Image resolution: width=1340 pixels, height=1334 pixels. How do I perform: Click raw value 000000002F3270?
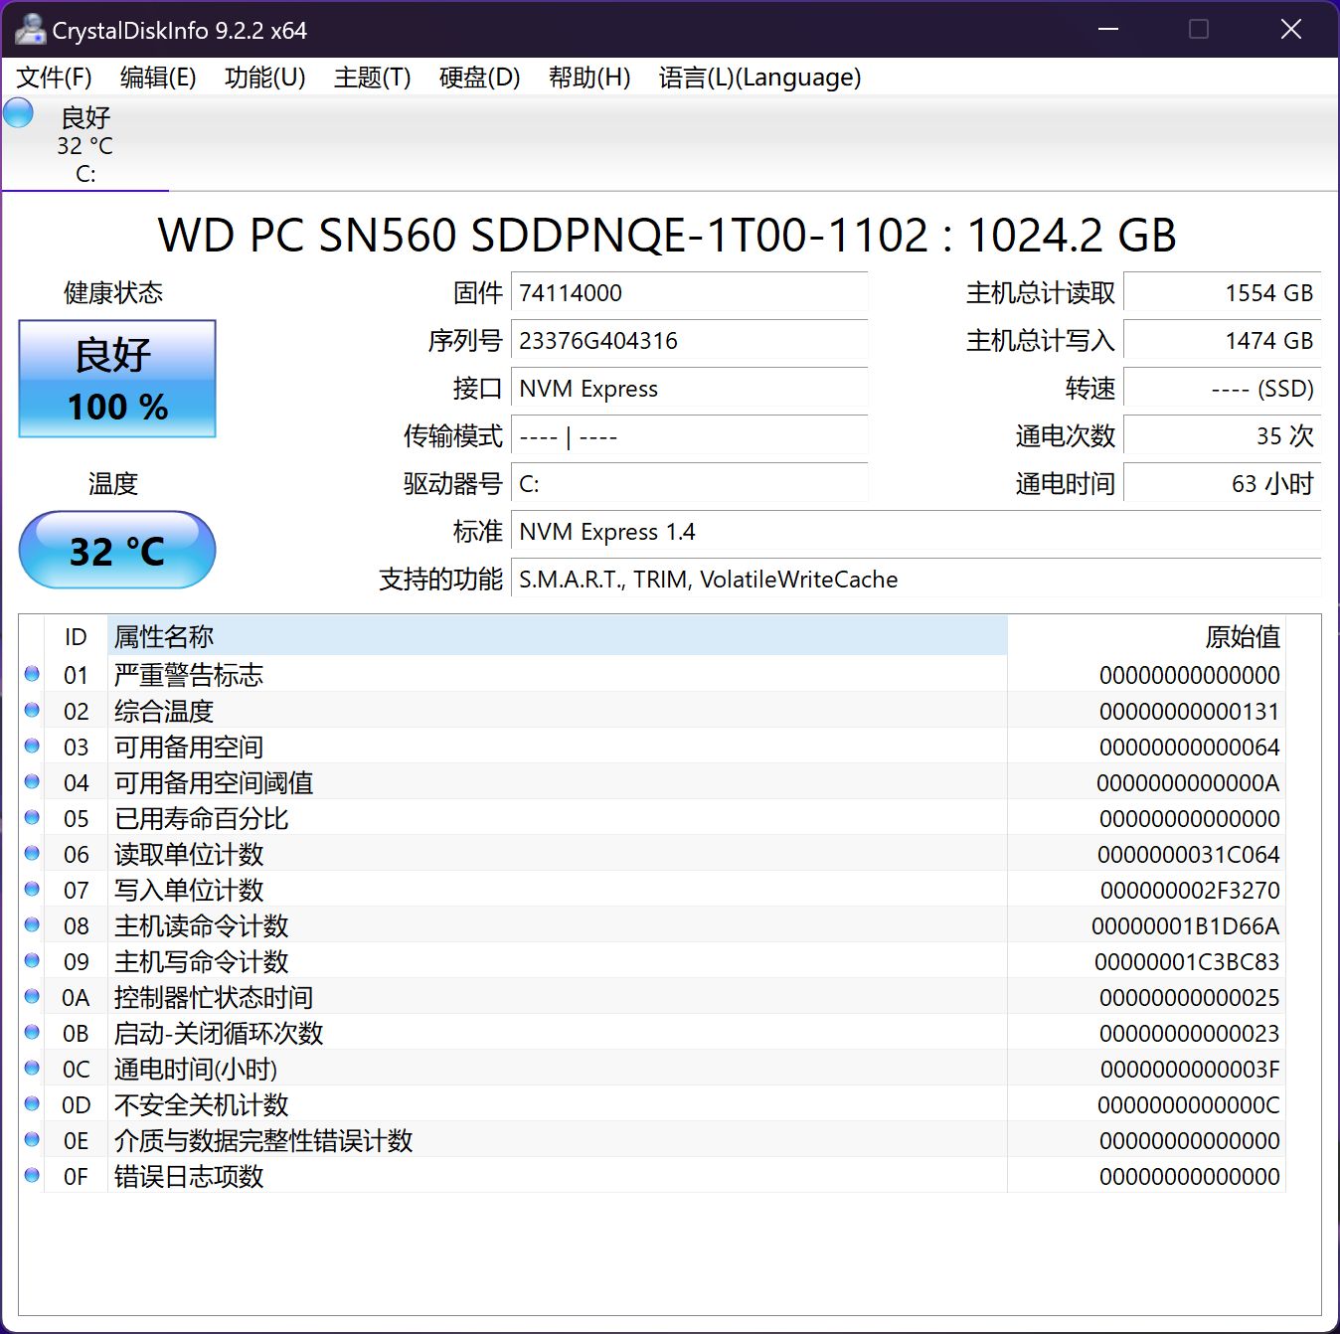pos(1190,890)
